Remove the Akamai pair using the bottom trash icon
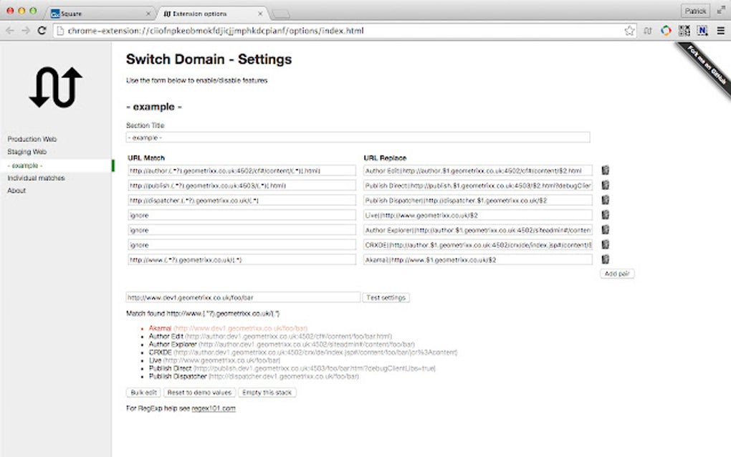 click(x=605, y=259)
